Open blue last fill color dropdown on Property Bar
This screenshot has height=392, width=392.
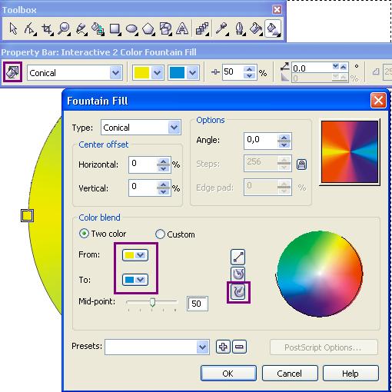193,73
